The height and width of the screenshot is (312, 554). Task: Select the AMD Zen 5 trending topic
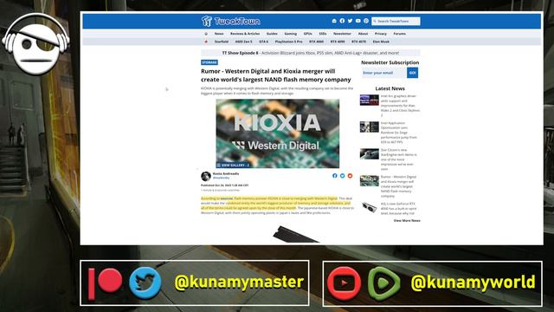(243, 42)
